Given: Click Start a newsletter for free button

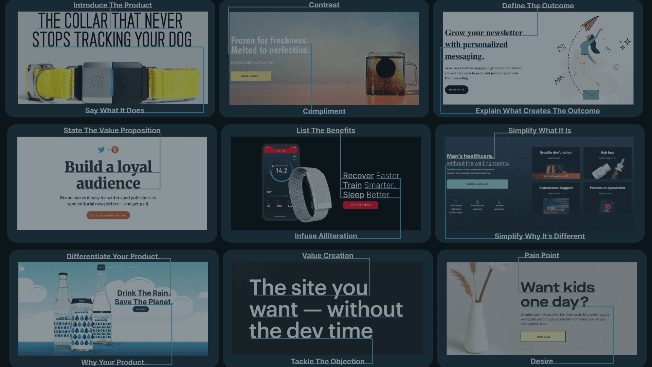Looking at the screenshot, I should tap(108, 215).
